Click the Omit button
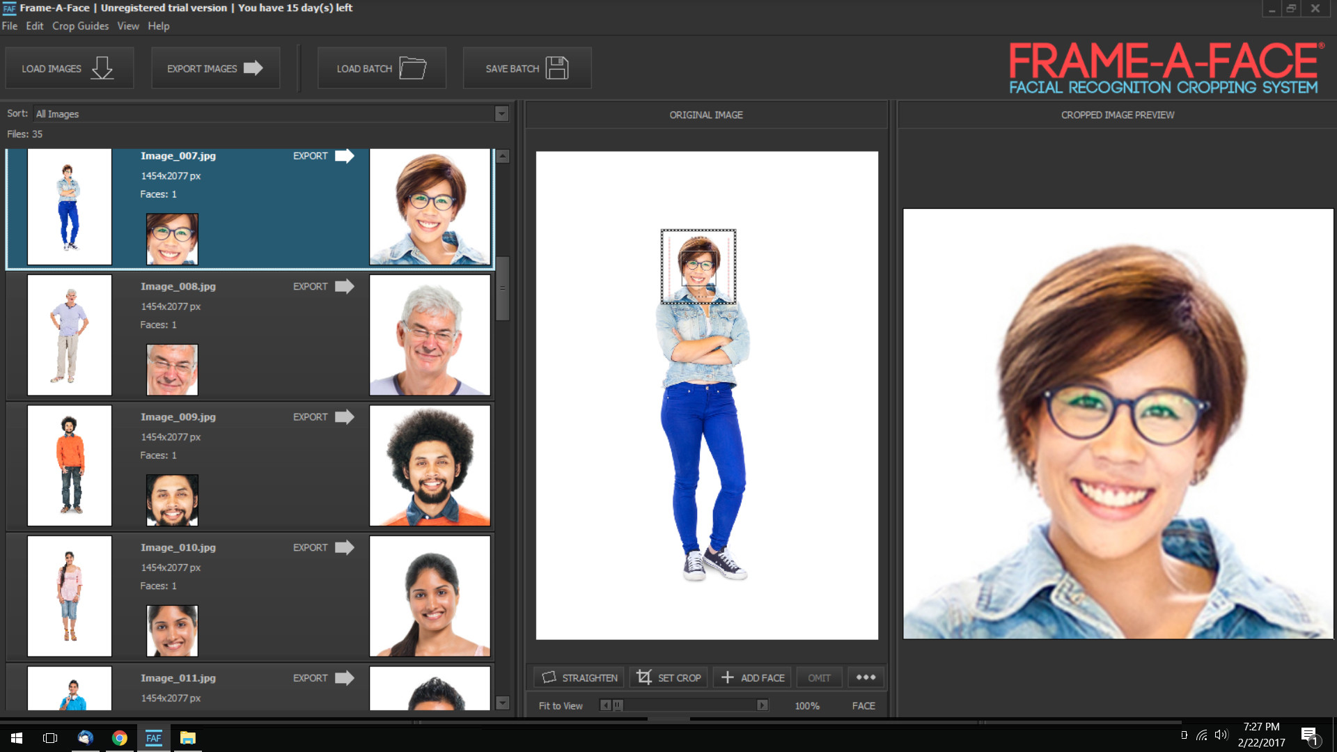This screenshot has width=1337, height=752. (819, 677)
